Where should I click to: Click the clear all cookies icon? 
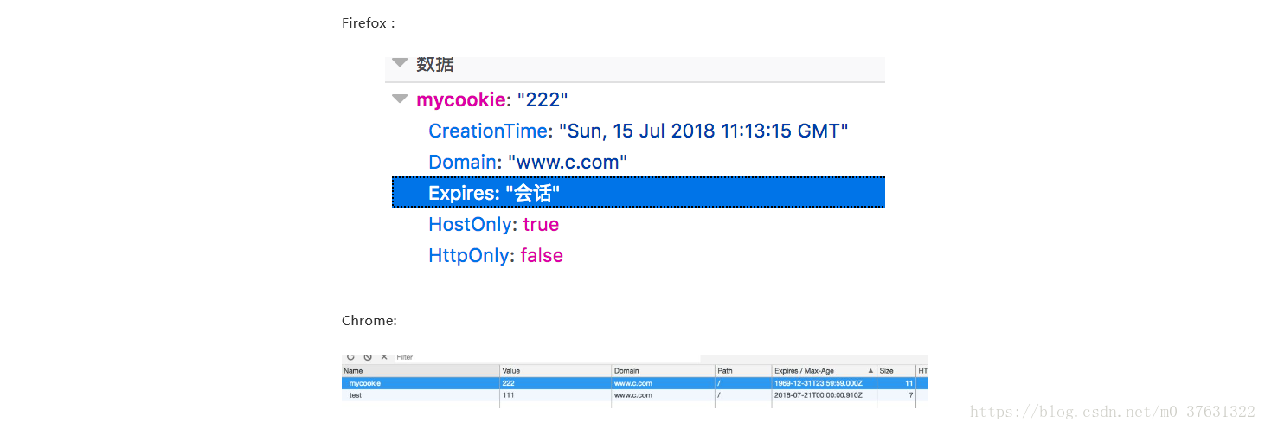pos(368,356)
